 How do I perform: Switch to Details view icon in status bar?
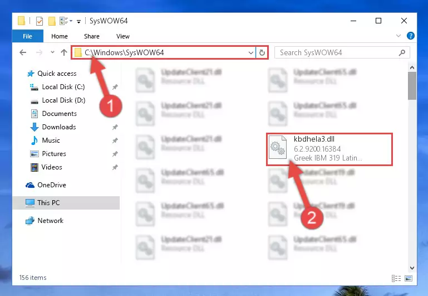point(396,279)
